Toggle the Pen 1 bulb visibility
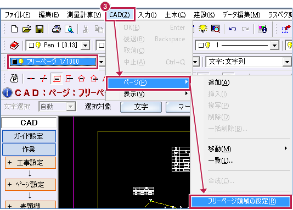This screenshot has width=293, height=210. tap(38, 45)
